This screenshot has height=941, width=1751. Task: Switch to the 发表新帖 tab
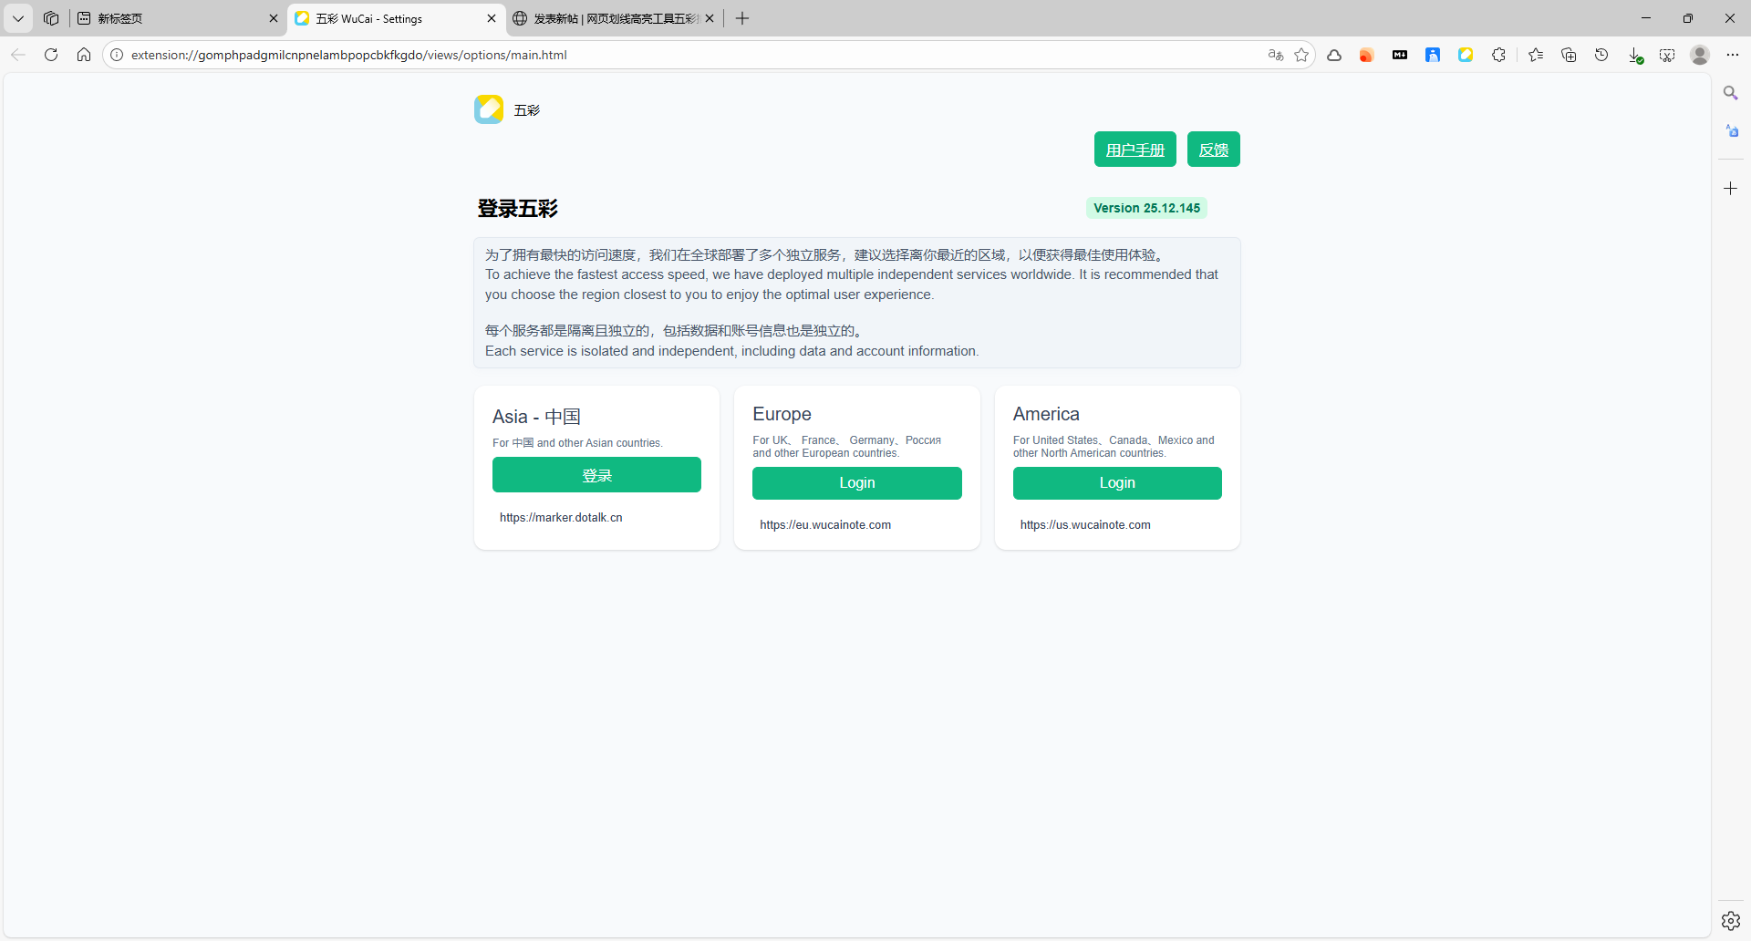(611, 18)
